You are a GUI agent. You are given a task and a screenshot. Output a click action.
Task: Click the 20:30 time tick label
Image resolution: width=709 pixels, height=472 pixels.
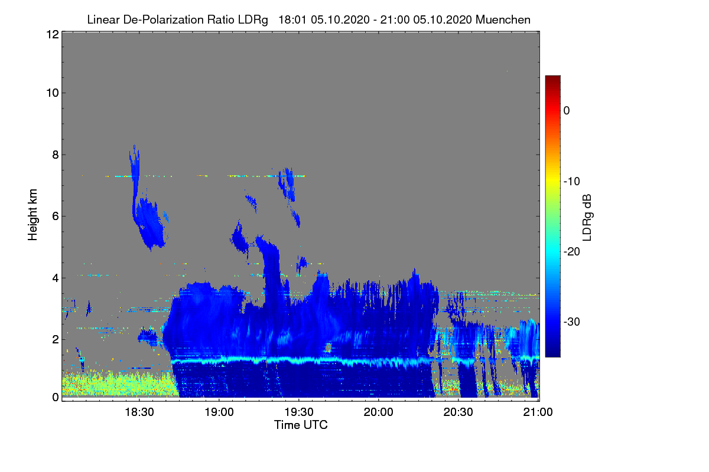[x=458, y=412]
